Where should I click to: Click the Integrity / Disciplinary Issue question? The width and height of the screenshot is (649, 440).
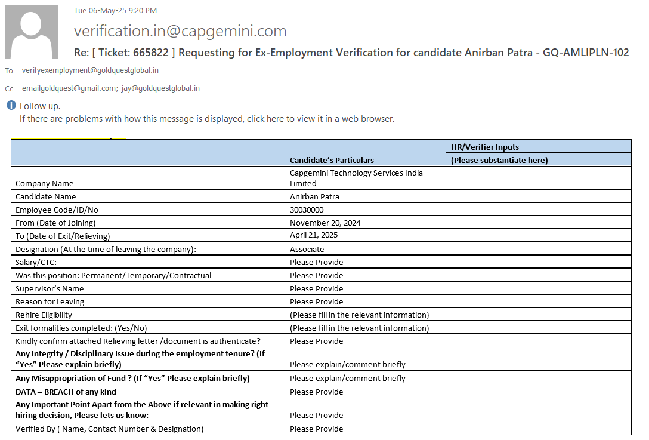tap(140, 359)
